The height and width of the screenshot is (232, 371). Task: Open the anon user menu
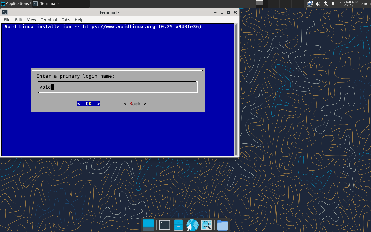(366, 4)
